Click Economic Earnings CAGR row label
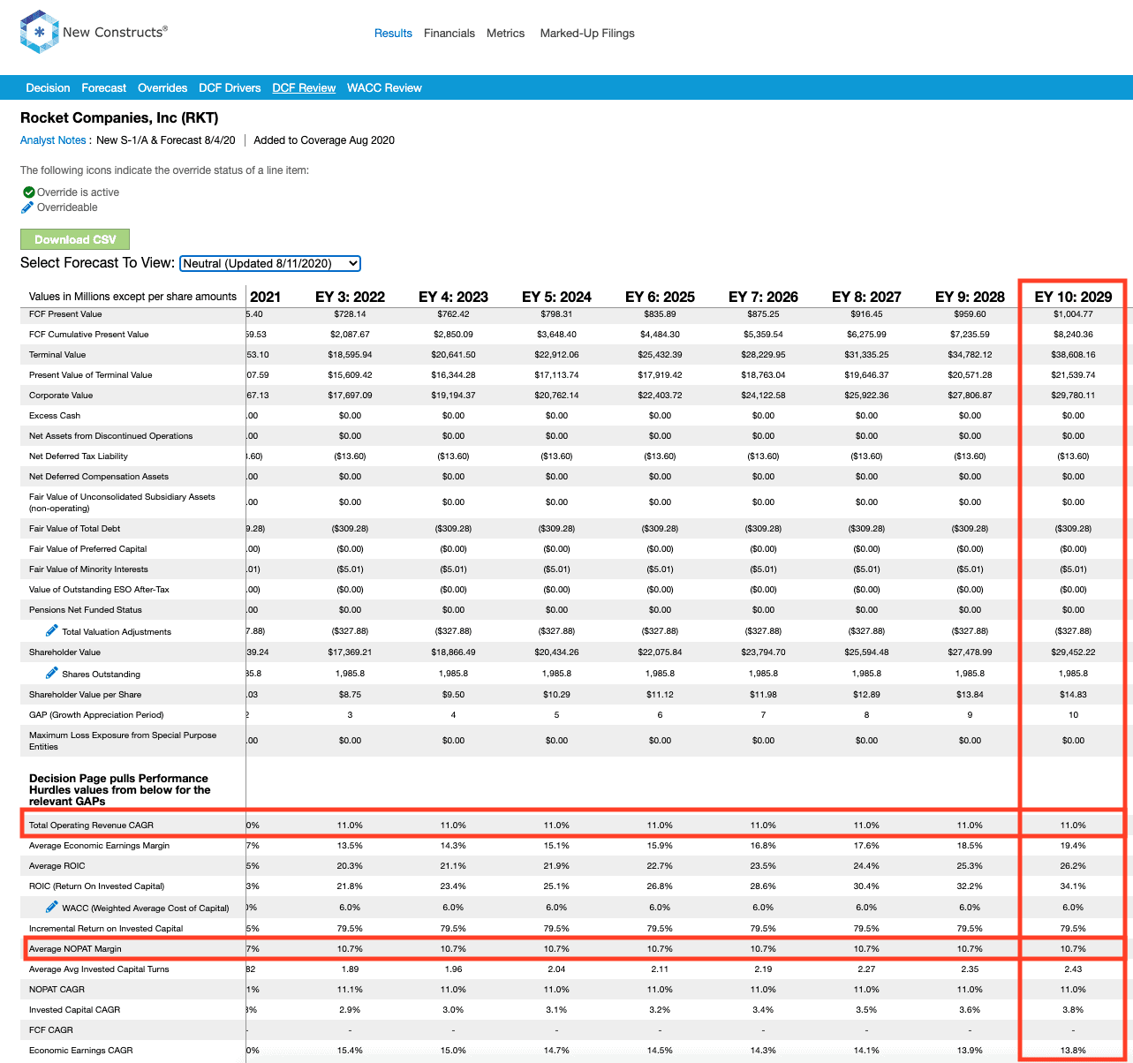Image resolution: width=1133 pixels, height=1063 pixels. pyautogui.click(x=80, y=1051)
